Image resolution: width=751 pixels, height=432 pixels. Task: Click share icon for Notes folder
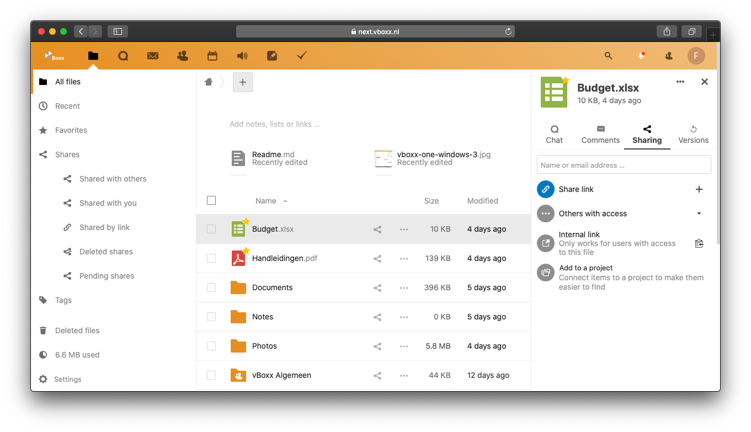(x=377, y=317)
